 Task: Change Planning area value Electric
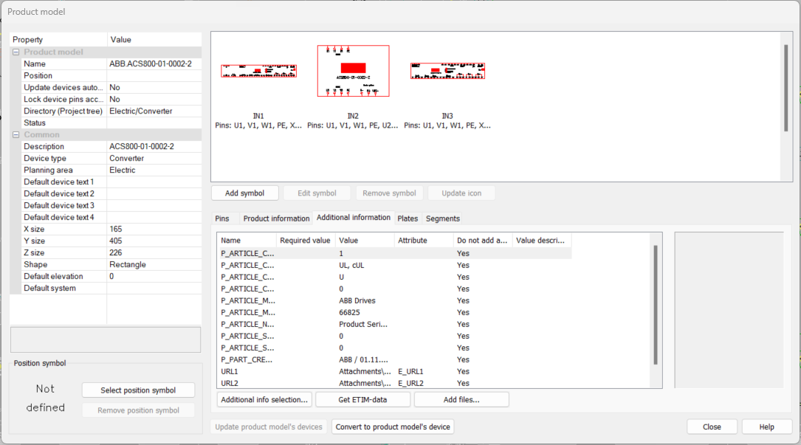(154, 170)
